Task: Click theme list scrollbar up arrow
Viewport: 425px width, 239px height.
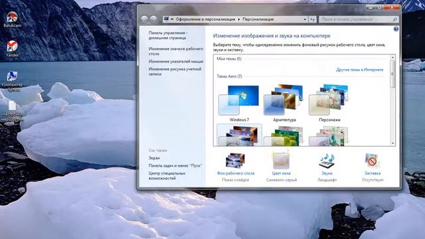Action: [x=392, y=58]
